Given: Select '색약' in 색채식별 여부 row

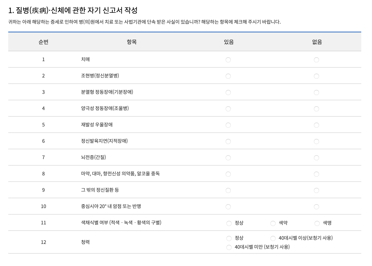Looking at the screenshot, I should point(273,223).
